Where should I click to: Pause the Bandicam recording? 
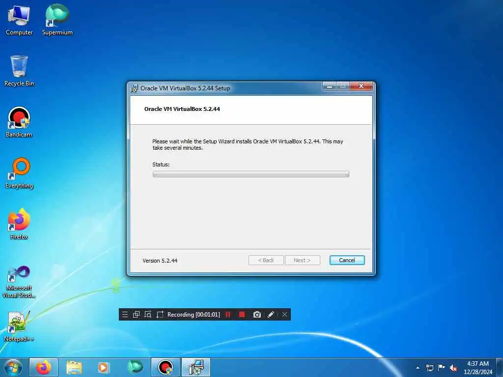pos(228,315)
